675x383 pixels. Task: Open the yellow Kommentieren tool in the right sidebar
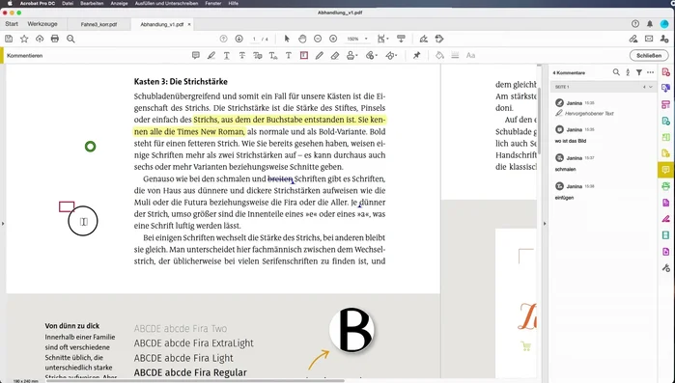[666, 170]
